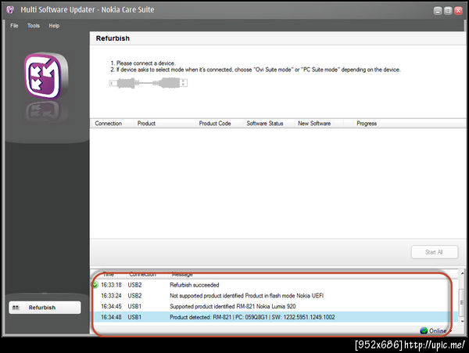Screen dimensions: 469x353
Task: Select the 'Product detected: RM-821' log row
Action: pyautogui.click(x=274, y=317)
